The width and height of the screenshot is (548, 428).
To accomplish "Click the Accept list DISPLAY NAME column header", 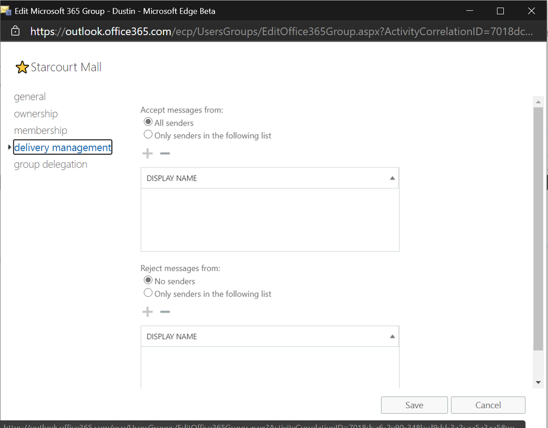I will [270, 178].
